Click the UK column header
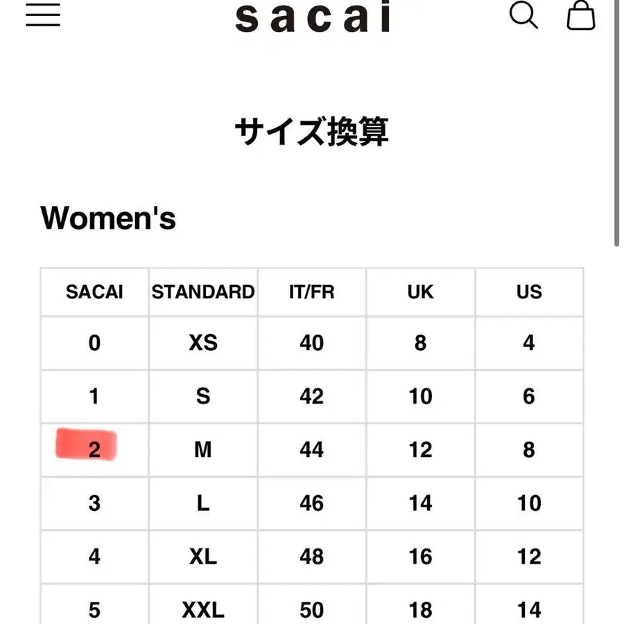 tap(420, 292)
